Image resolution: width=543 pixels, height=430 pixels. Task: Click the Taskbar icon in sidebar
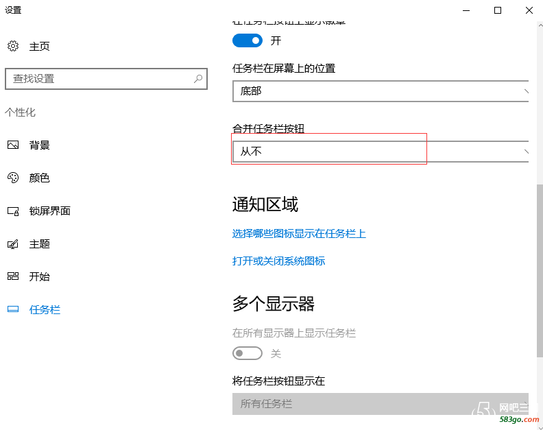[x=13, y=309]
